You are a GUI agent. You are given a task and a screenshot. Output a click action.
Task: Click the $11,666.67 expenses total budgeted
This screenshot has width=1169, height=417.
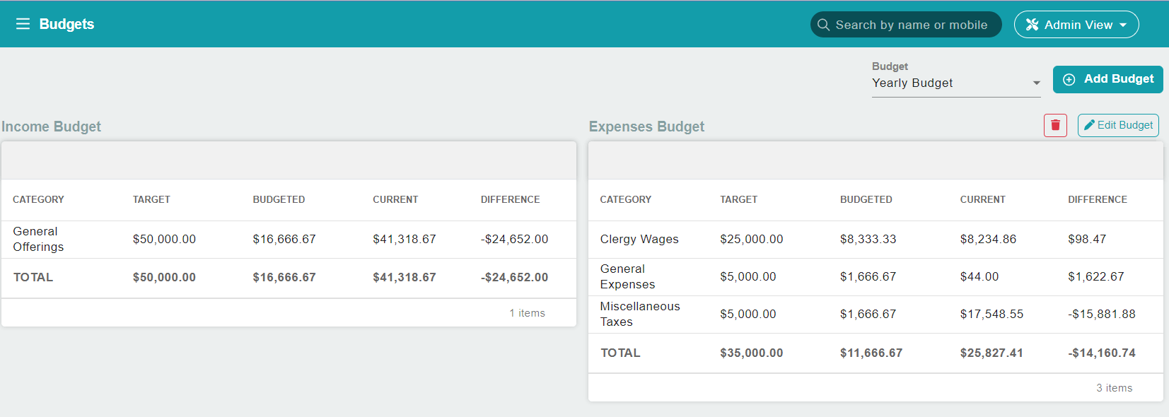click(x=871, y=353)
